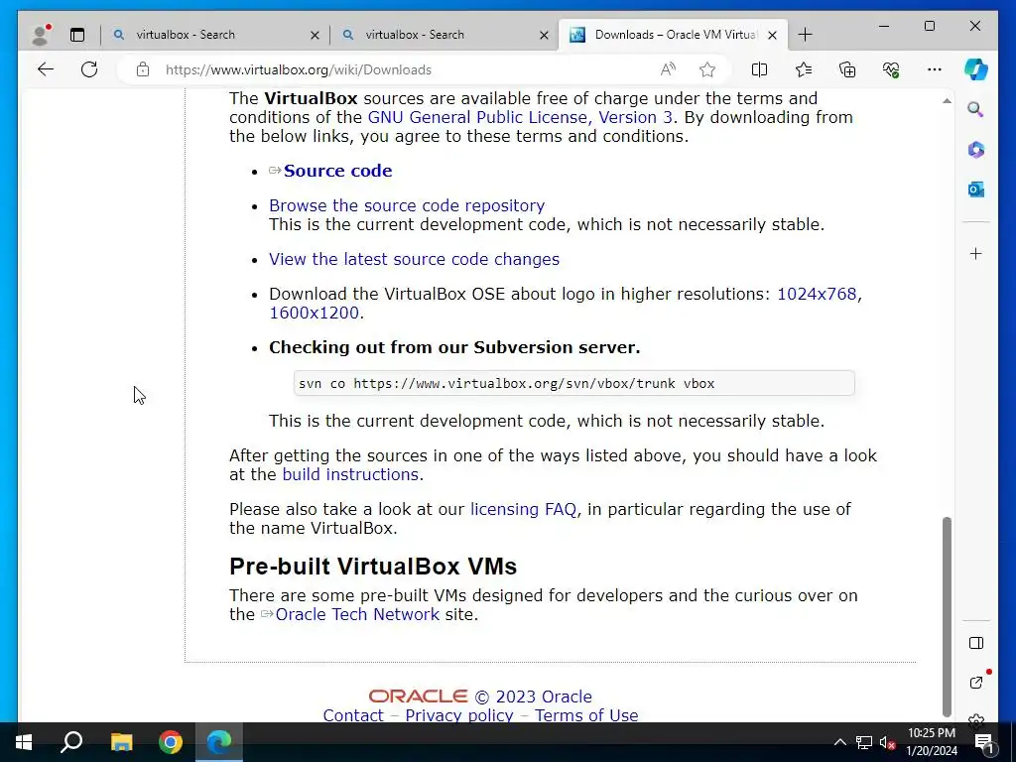Image resolution: width=1016 pixels, height=762 pixels.
Task: Show hidden tray icons chevron
Action: coord(839,742)
